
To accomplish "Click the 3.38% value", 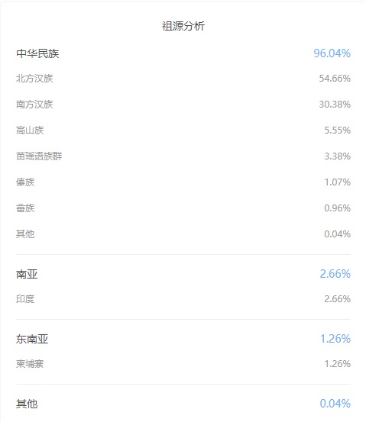I will tap(337, 156).
